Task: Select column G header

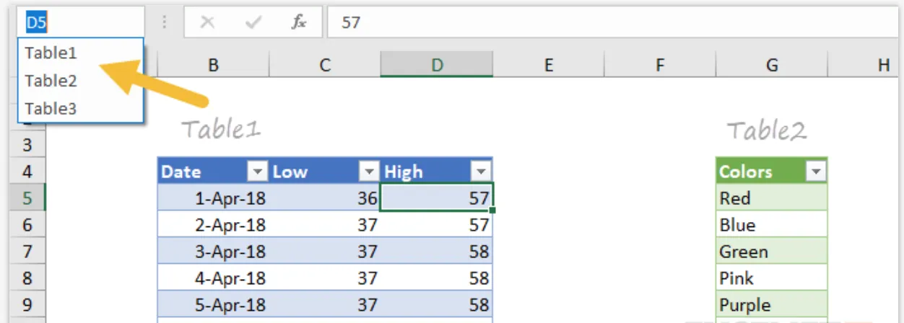Action: point(772,66)
